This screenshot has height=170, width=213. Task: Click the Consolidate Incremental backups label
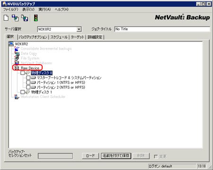tap(46, 49)
